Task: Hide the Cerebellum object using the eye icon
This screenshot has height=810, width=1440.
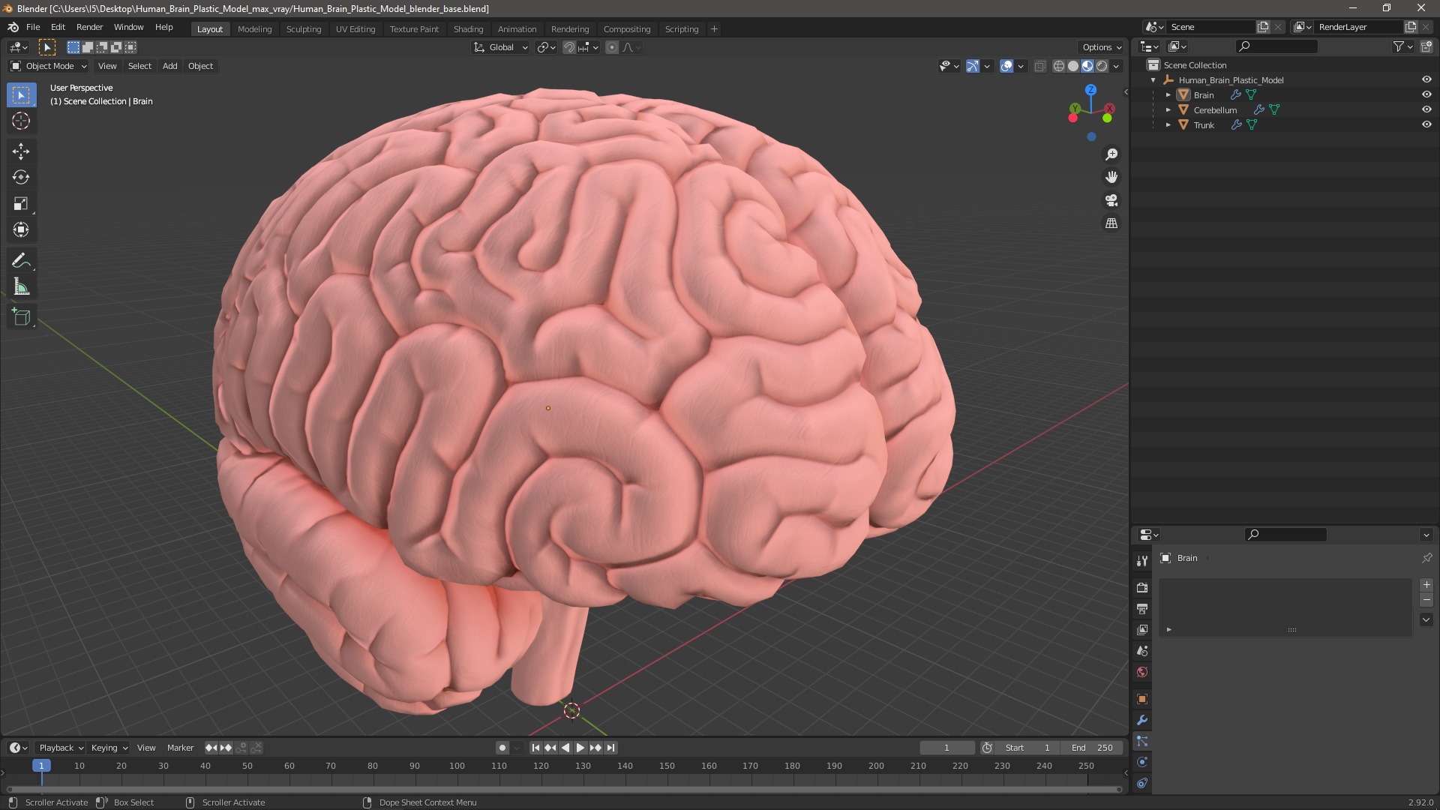Action: tap(1426, 109)
